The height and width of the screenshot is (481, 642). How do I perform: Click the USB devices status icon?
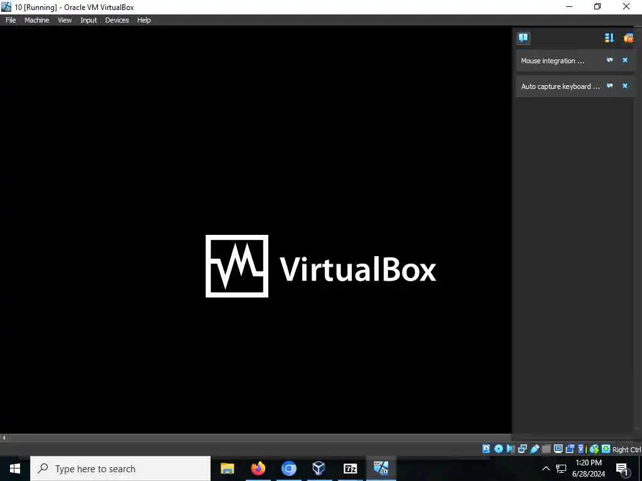pyautogui.click(x=534, y=448)
